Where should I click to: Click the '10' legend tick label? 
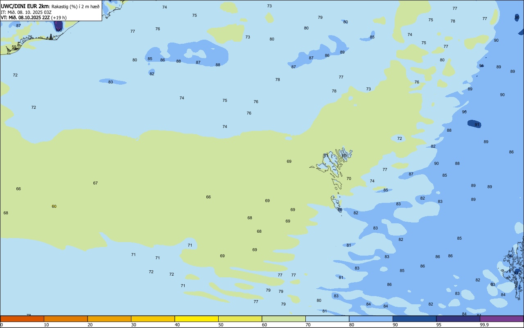click(47, 325)
